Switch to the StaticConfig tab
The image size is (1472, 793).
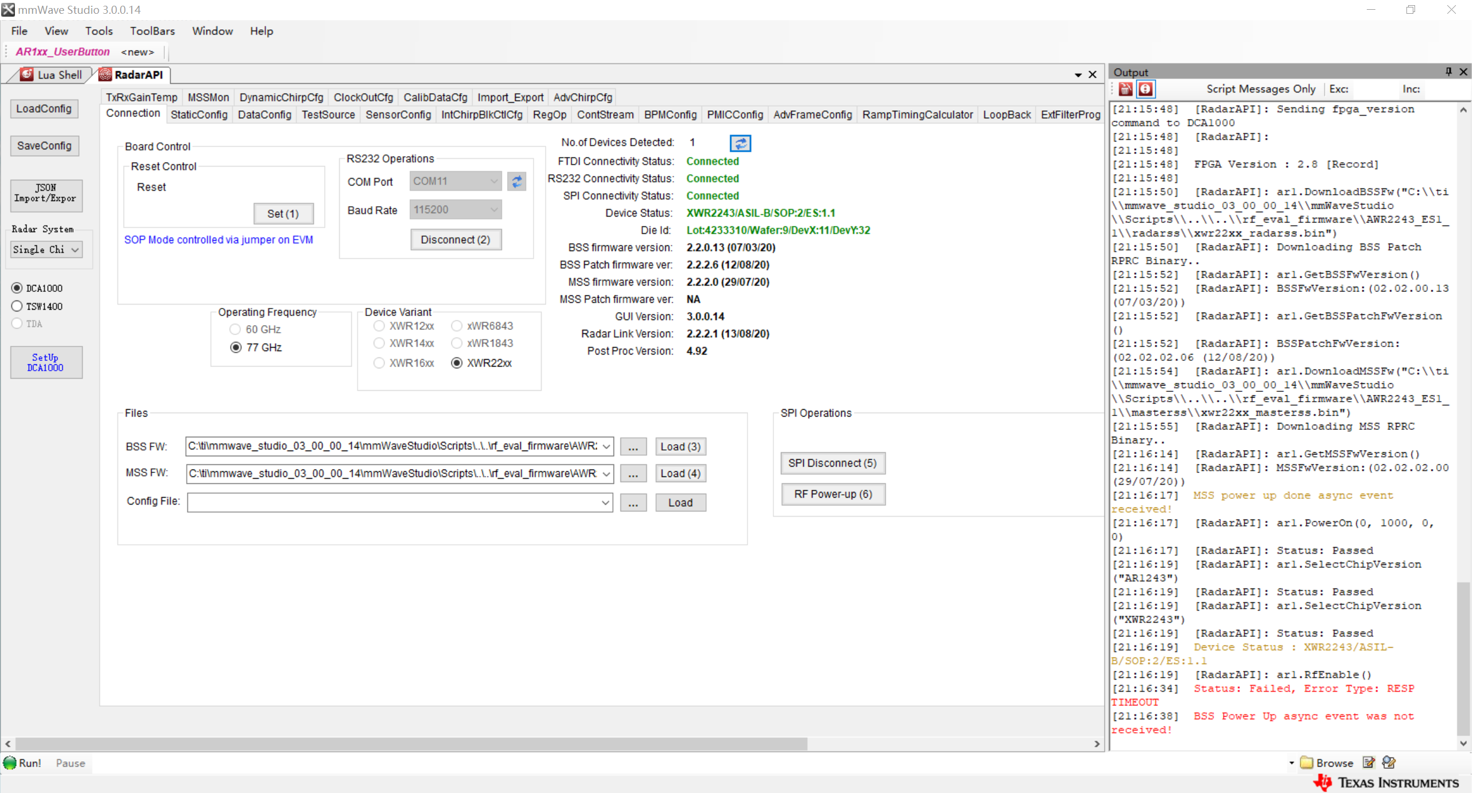click(x=199, y=114)
